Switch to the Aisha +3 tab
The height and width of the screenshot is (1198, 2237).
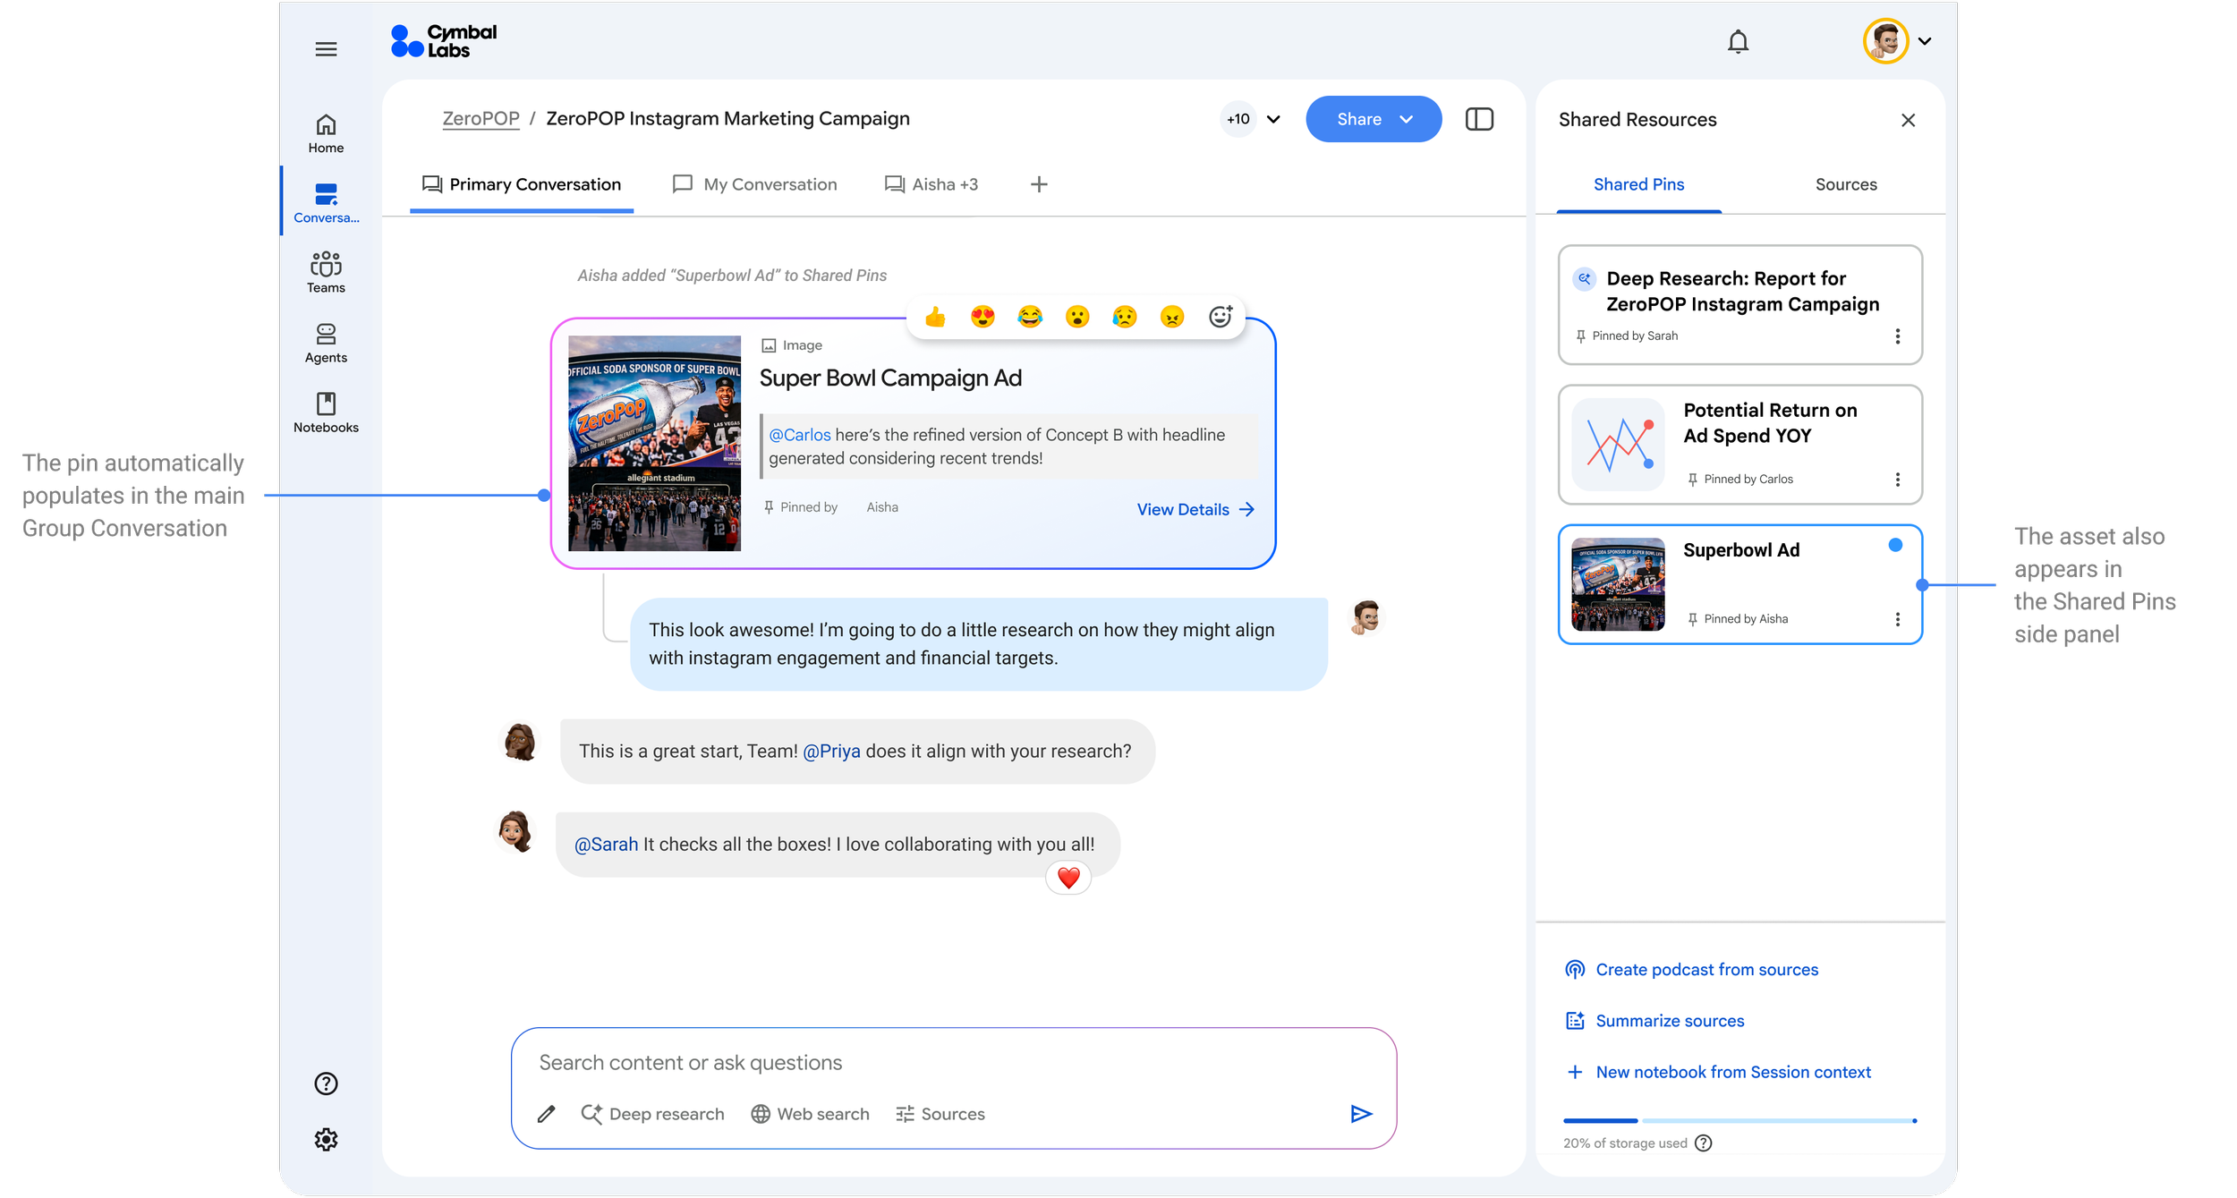(931, 185)
